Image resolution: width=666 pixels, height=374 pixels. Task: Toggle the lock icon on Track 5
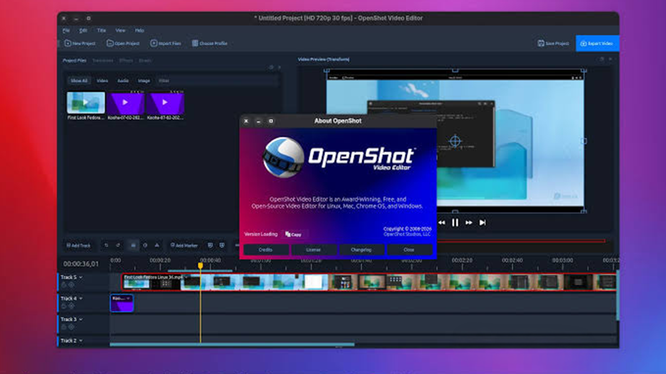pos(64,285)
